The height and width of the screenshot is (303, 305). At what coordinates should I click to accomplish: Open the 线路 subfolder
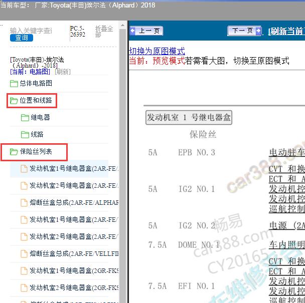(x=37, y=134)
